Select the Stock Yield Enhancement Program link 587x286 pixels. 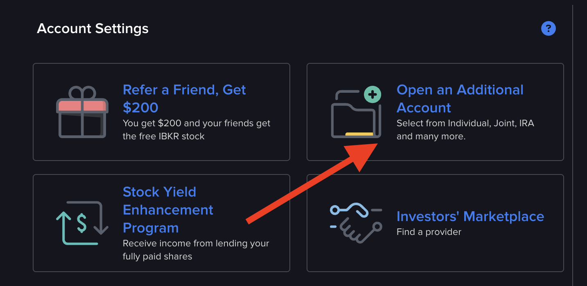click(168, 210)
